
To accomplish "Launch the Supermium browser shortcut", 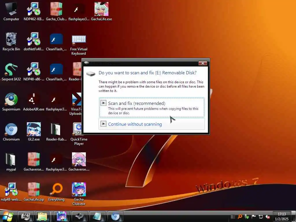I will (11, 101).
